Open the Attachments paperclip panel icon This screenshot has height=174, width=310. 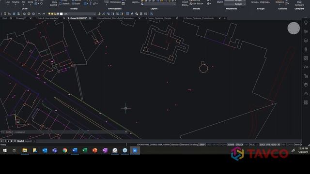tap(306, 49)
